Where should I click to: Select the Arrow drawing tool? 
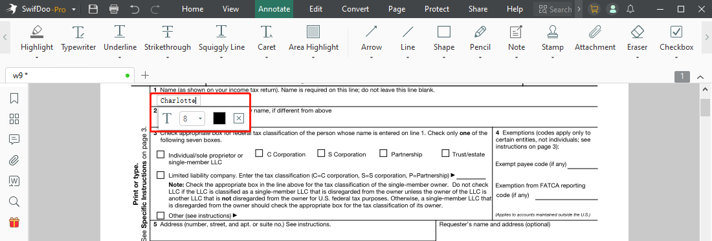(372, 39)
